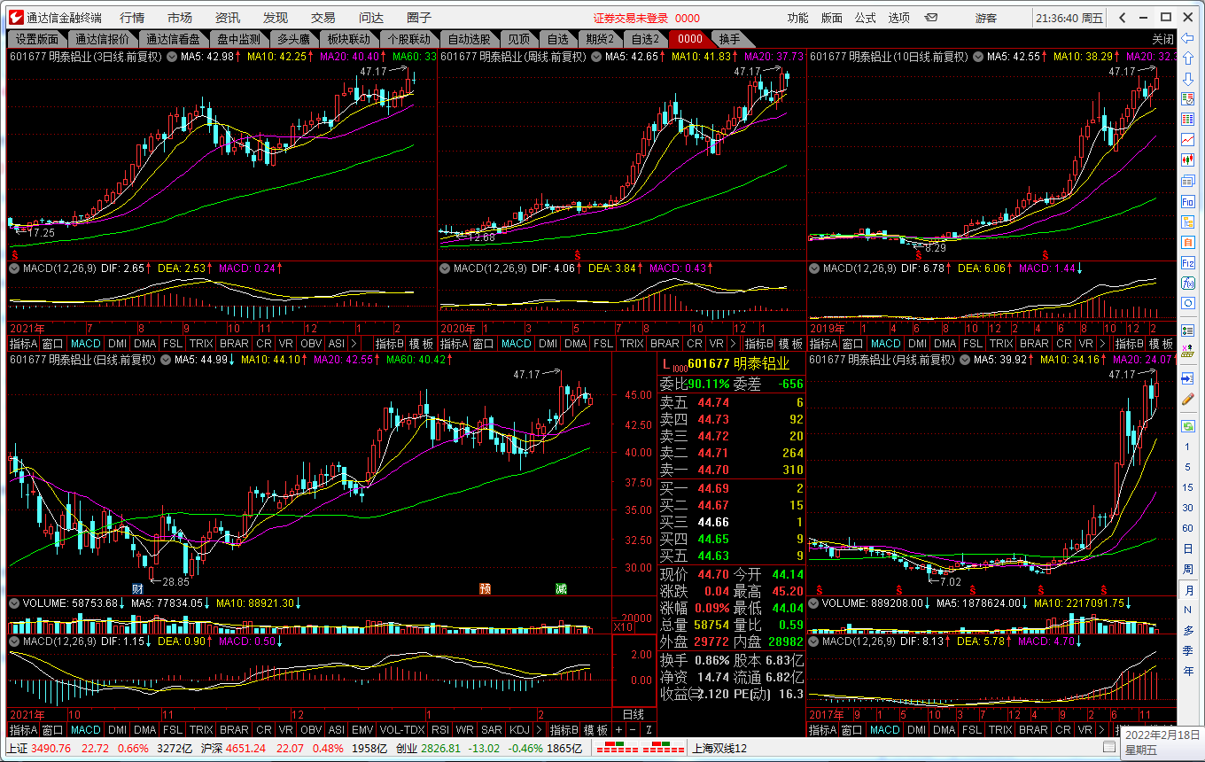Click the plus zoom button in daily chart
The height and width of the screenshot is (762, 1205).
click(619, 730)
